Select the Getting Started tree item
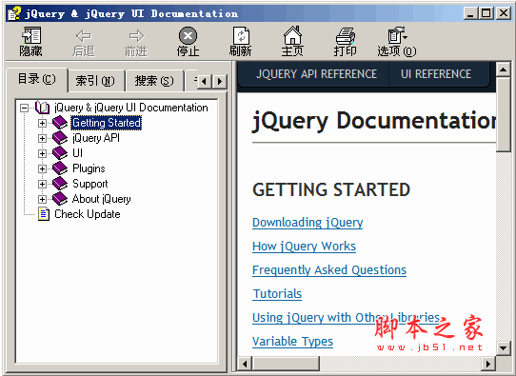 (107, 123)
